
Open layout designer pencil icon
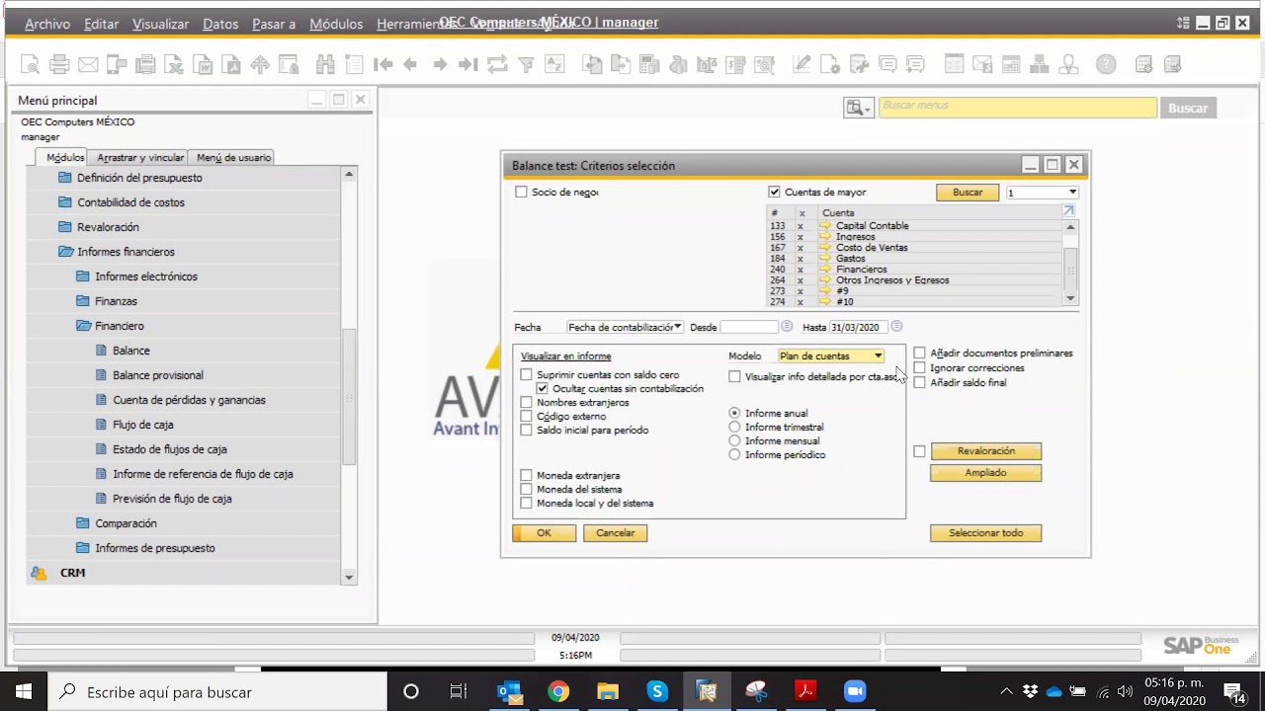(801, 65)
